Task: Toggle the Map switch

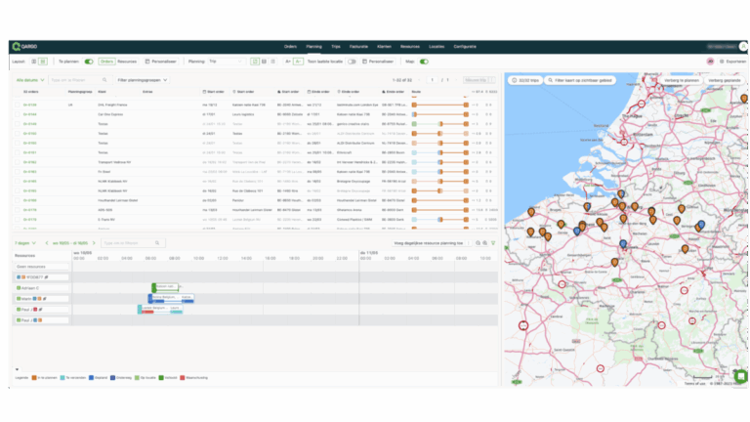Action: (424, 62)
